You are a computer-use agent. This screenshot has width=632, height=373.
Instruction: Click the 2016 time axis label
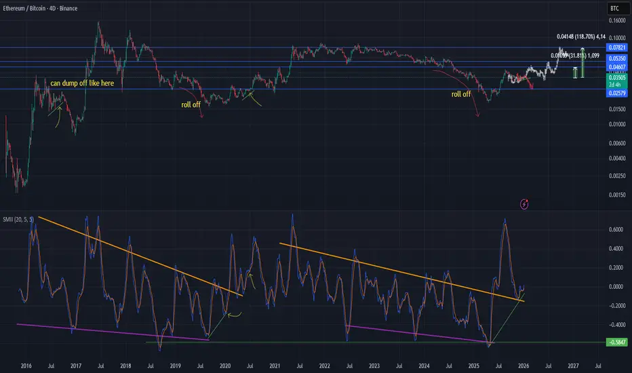[26, 366]
